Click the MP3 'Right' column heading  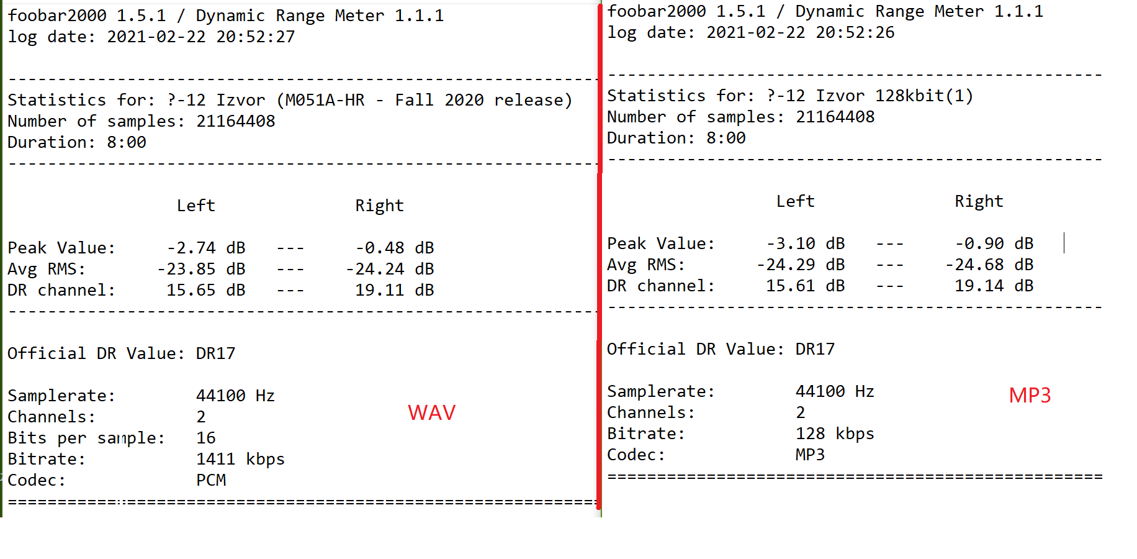(x=979, y=201)
